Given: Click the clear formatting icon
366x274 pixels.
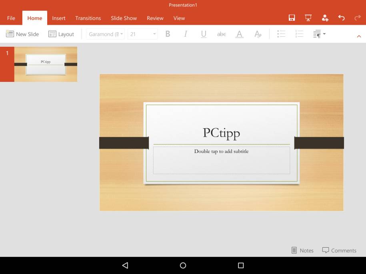Looking at the screenshot, I should tap(258, 34).
